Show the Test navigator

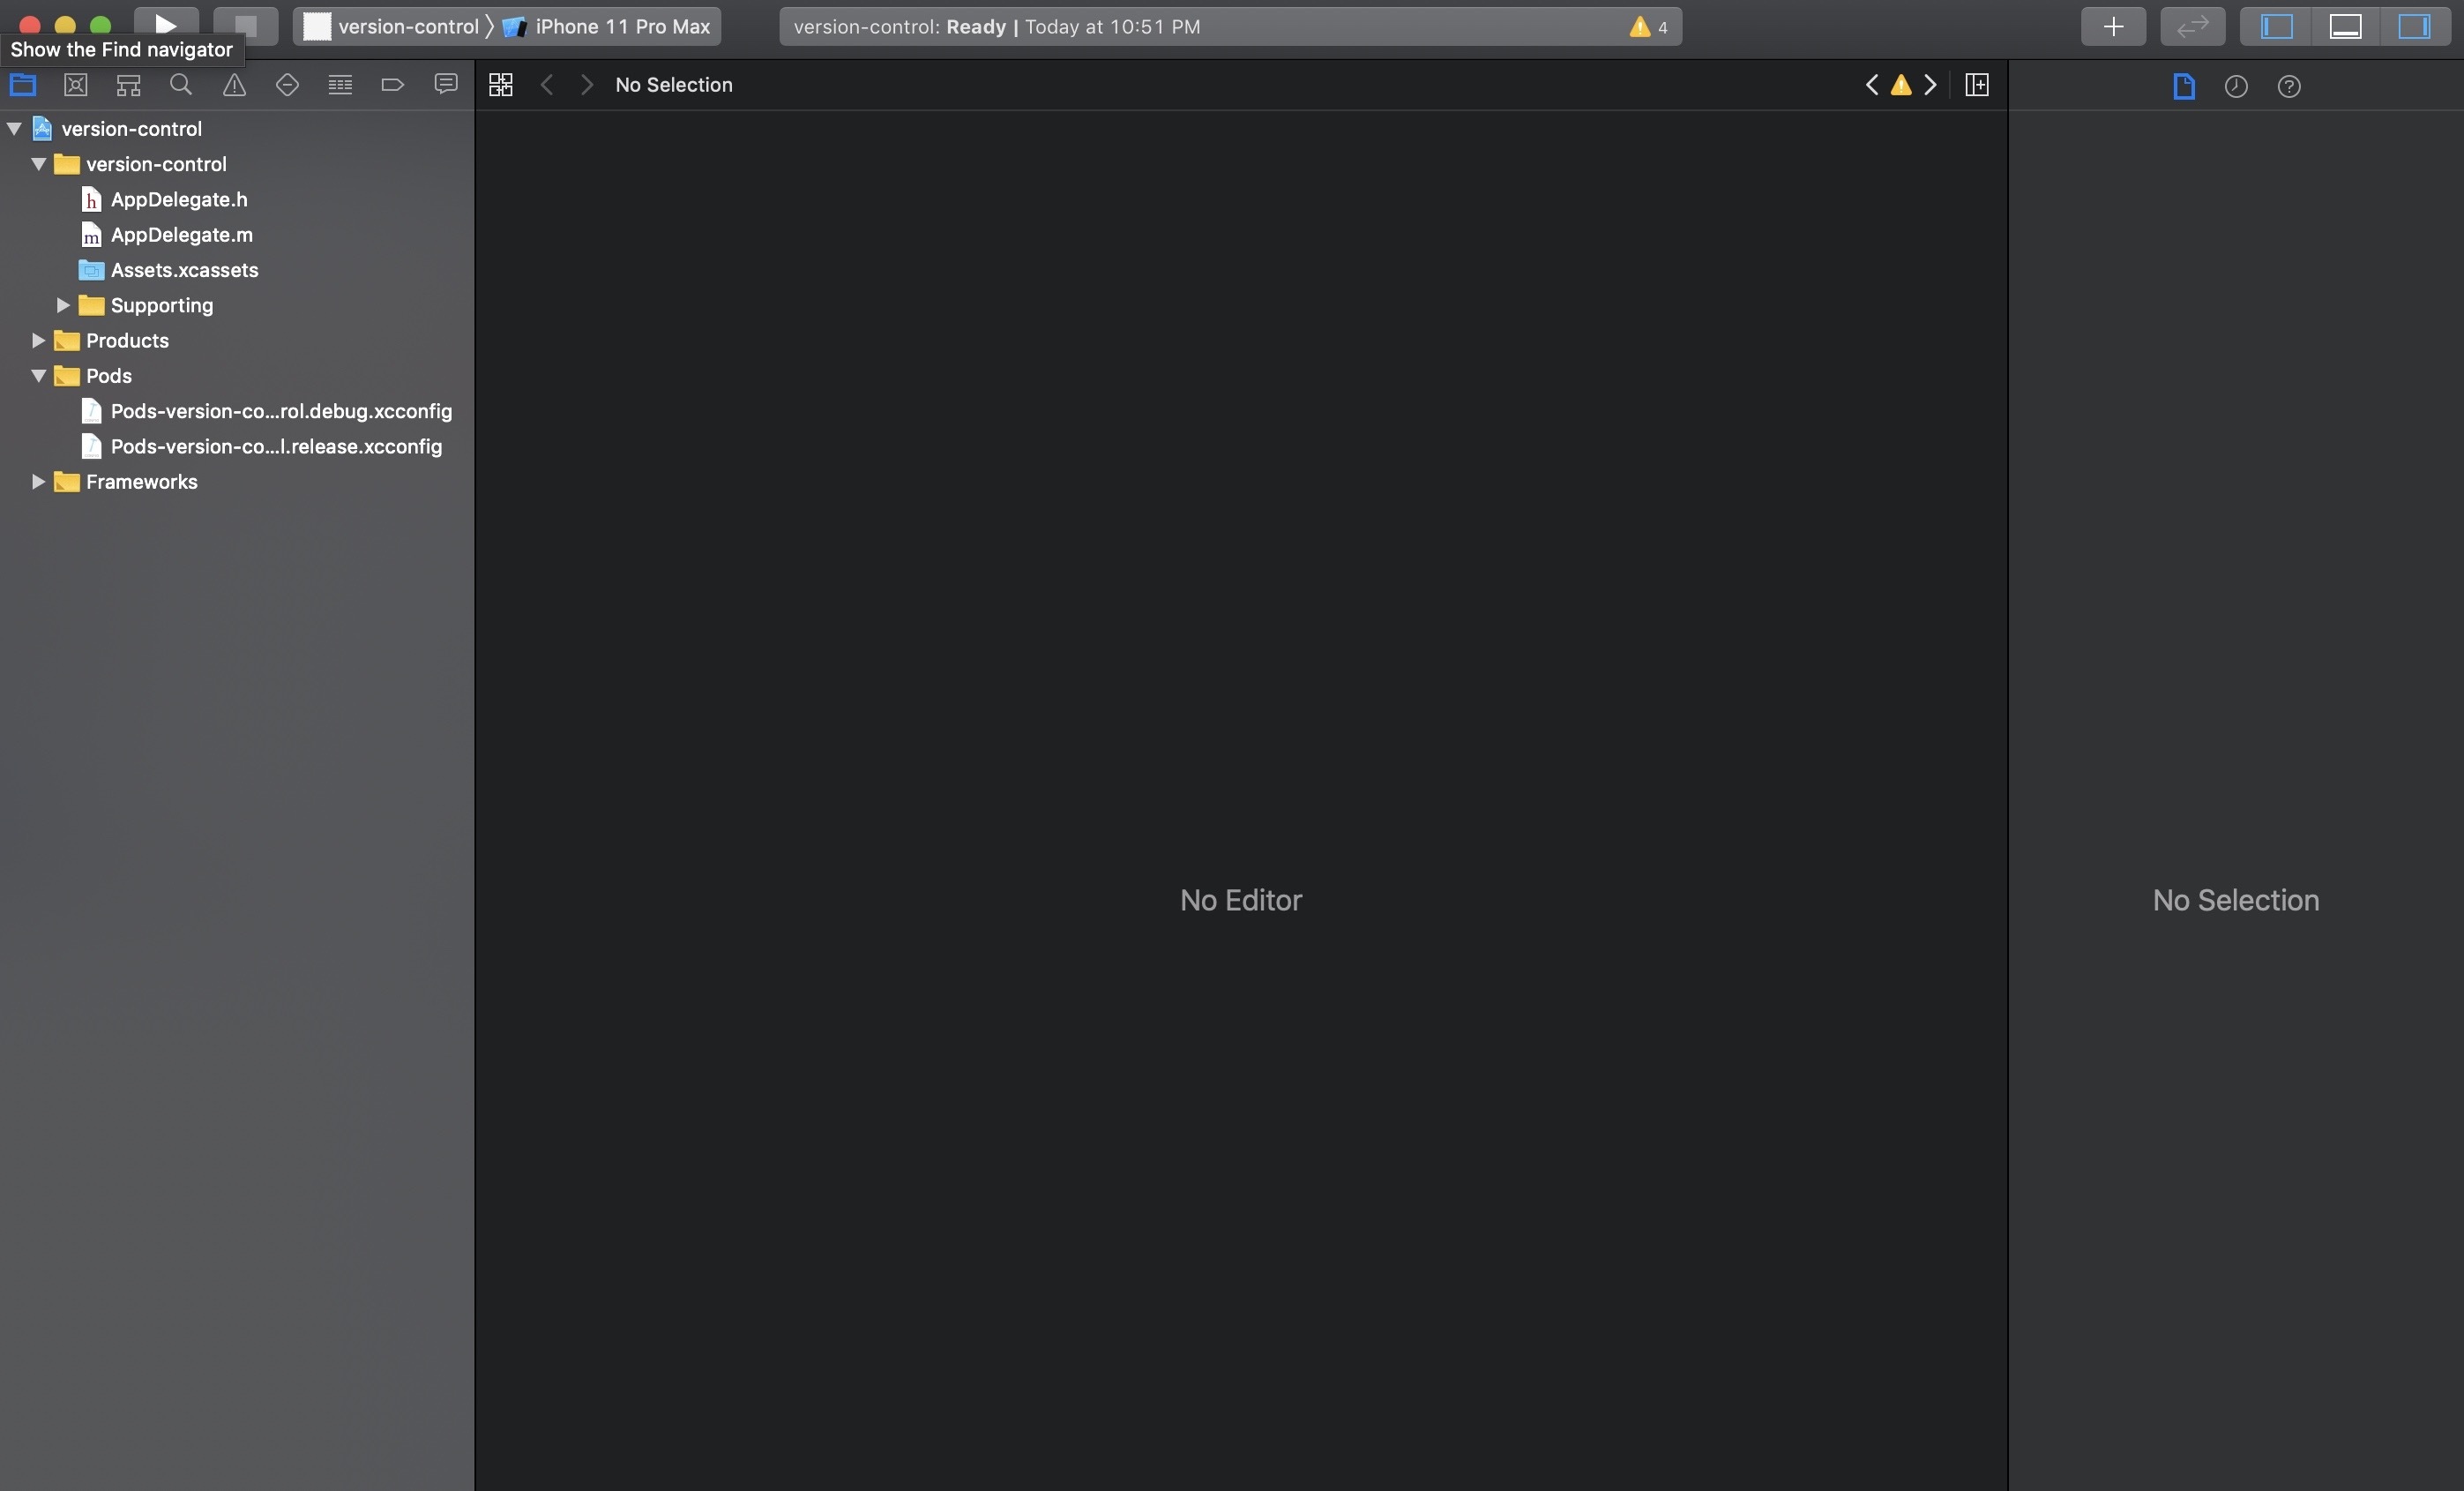click(287, 85)
